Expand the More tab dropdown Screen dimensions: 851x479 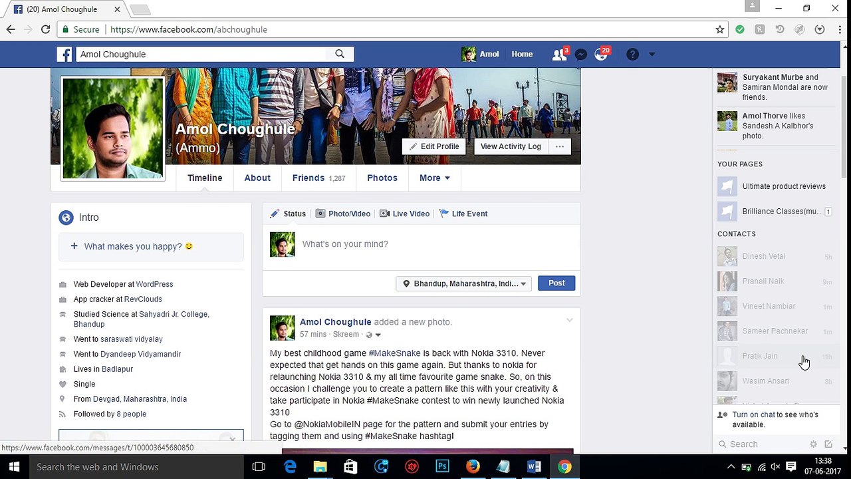tap(435, 178)
